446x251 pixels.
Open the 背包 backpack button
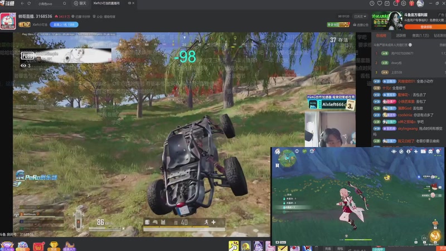pyautogui.click(x=340, y=249)
